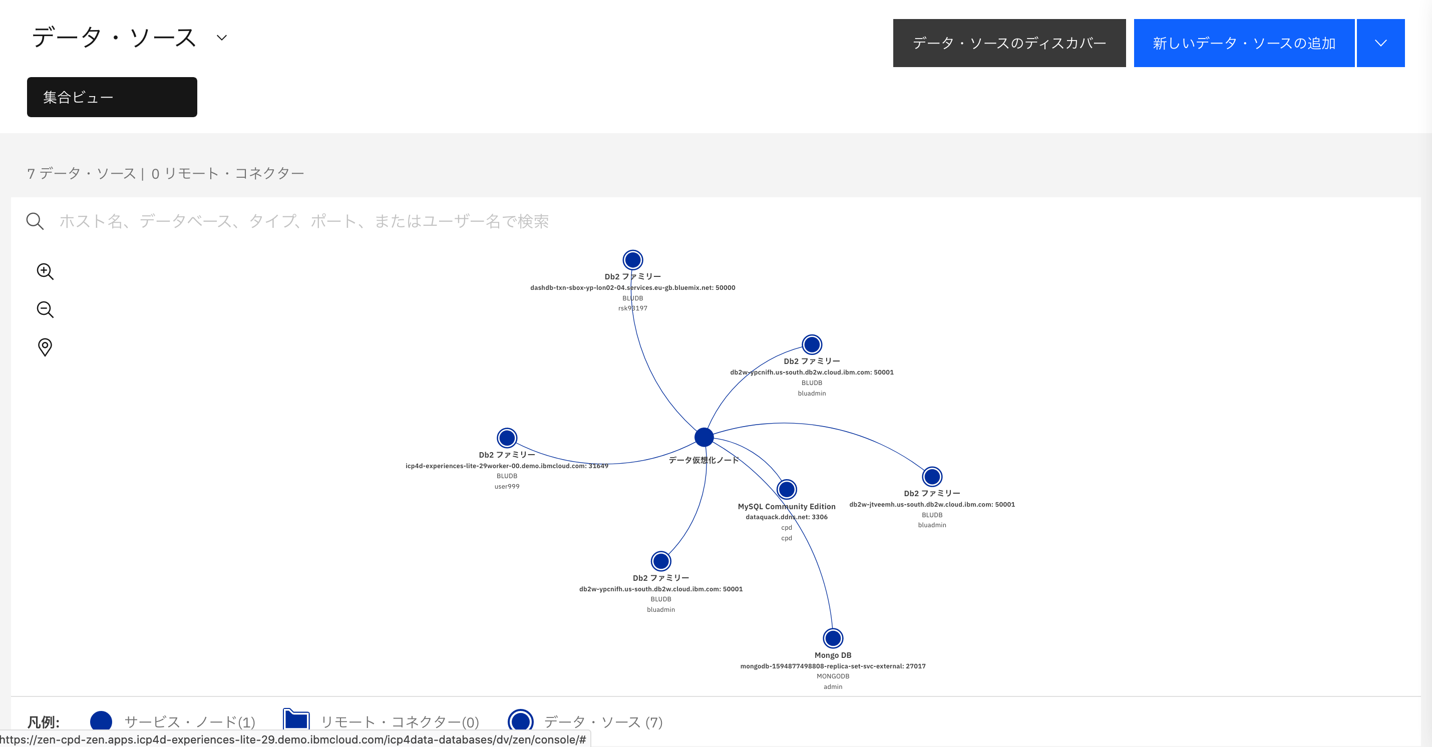Select the MySQL Community Edition node

pos(787,489)
